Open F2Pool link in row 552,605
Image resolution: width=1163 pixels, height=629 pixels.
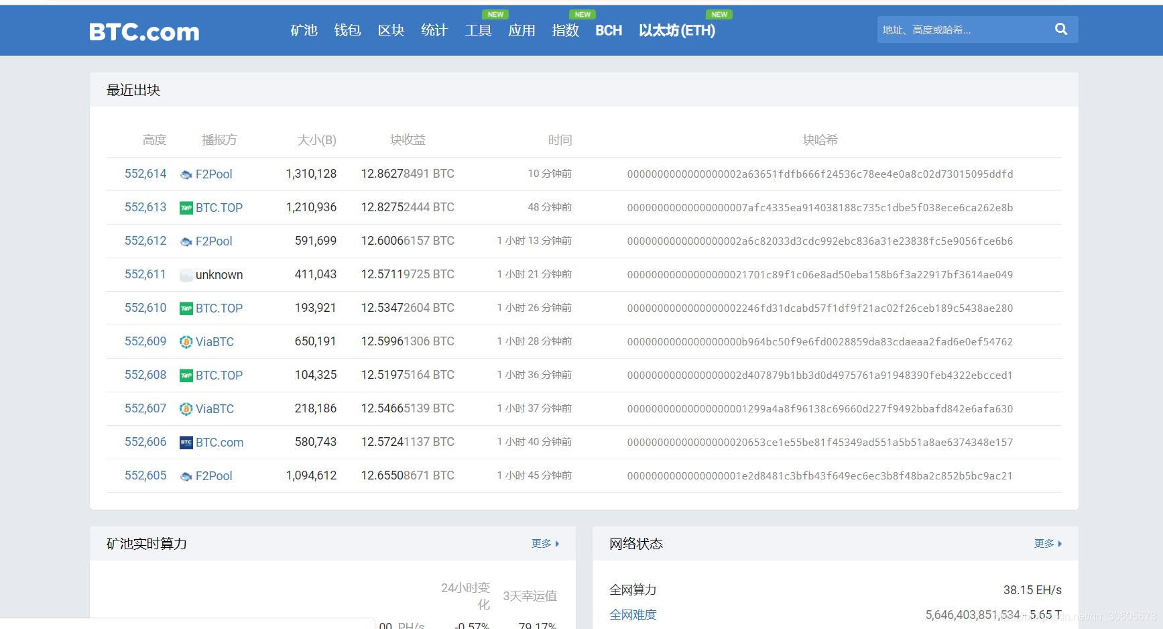point(214,476)
